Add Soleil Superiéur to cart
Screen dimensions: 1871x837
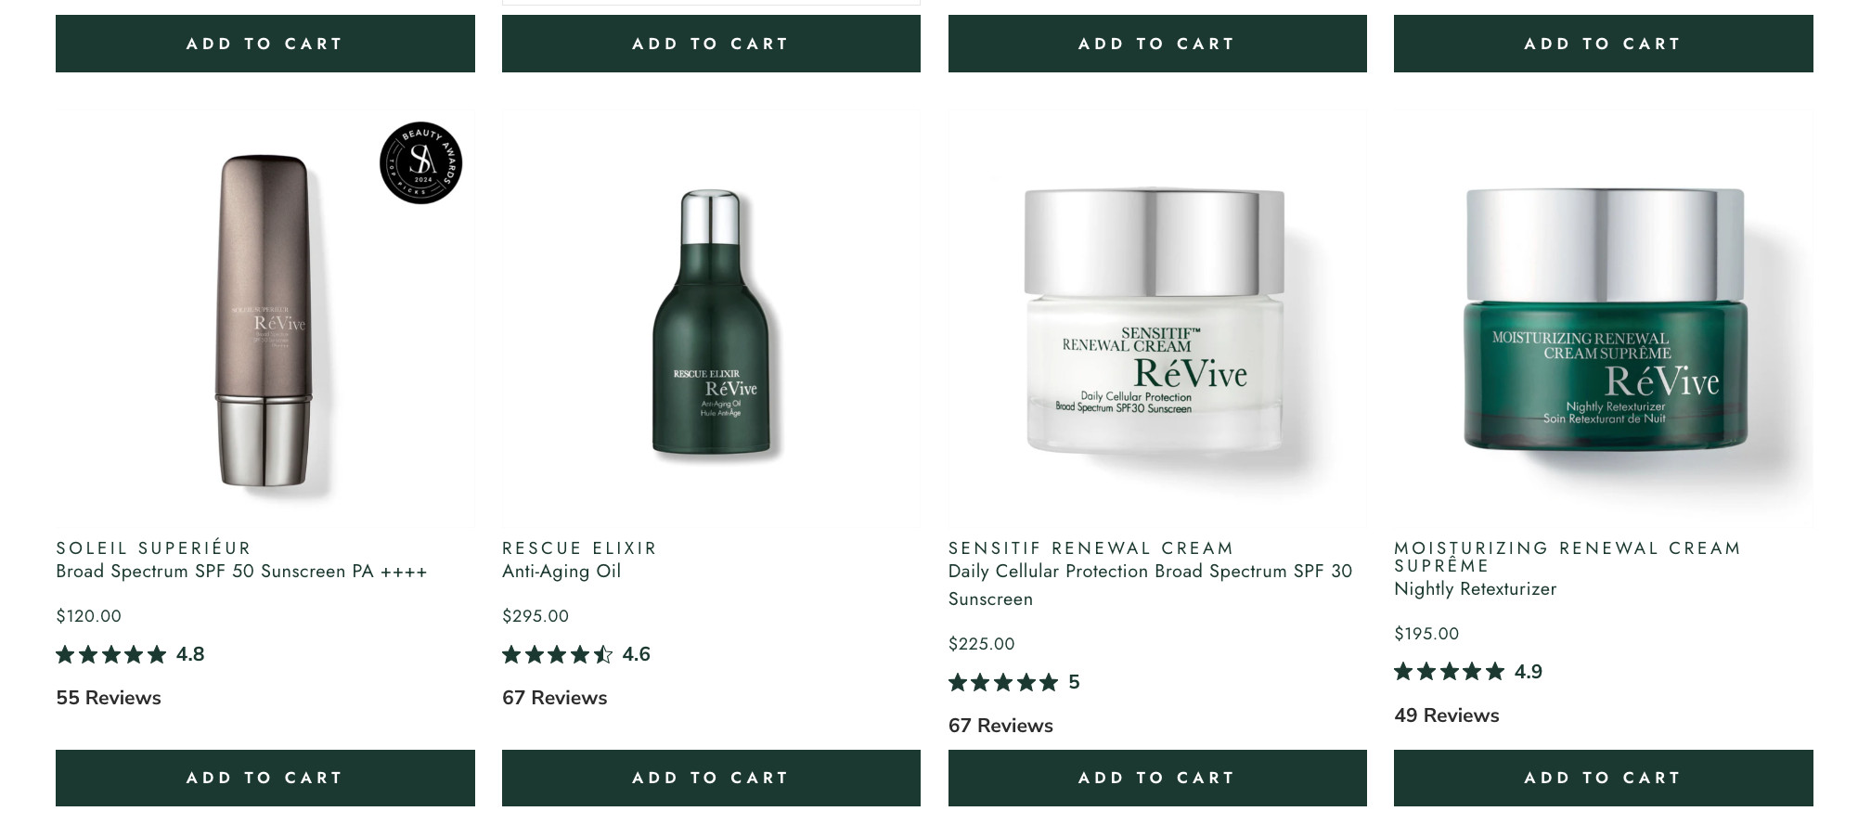coord(265,778)
